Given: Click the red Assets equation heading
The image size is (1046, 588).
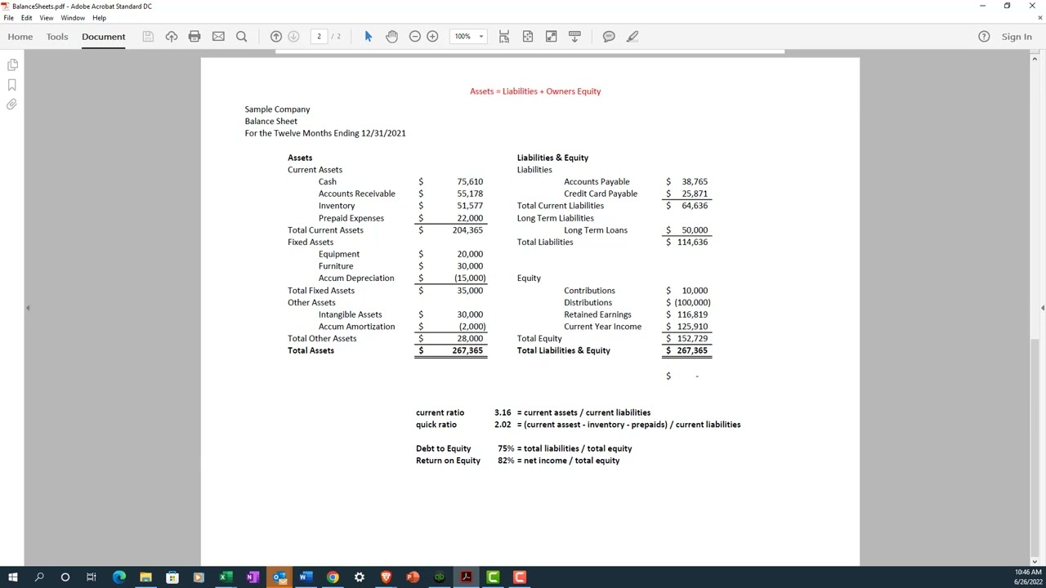Looking at the screenshot, I should click(535, 91).
